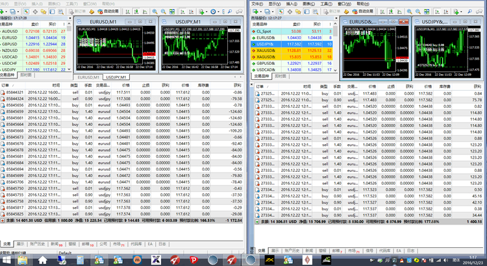Switch to EURUSD,M1 chart tab
Image resolution: width=487 pixels, height=266 pixels.
pyautogui.click(x=88, y=77)
